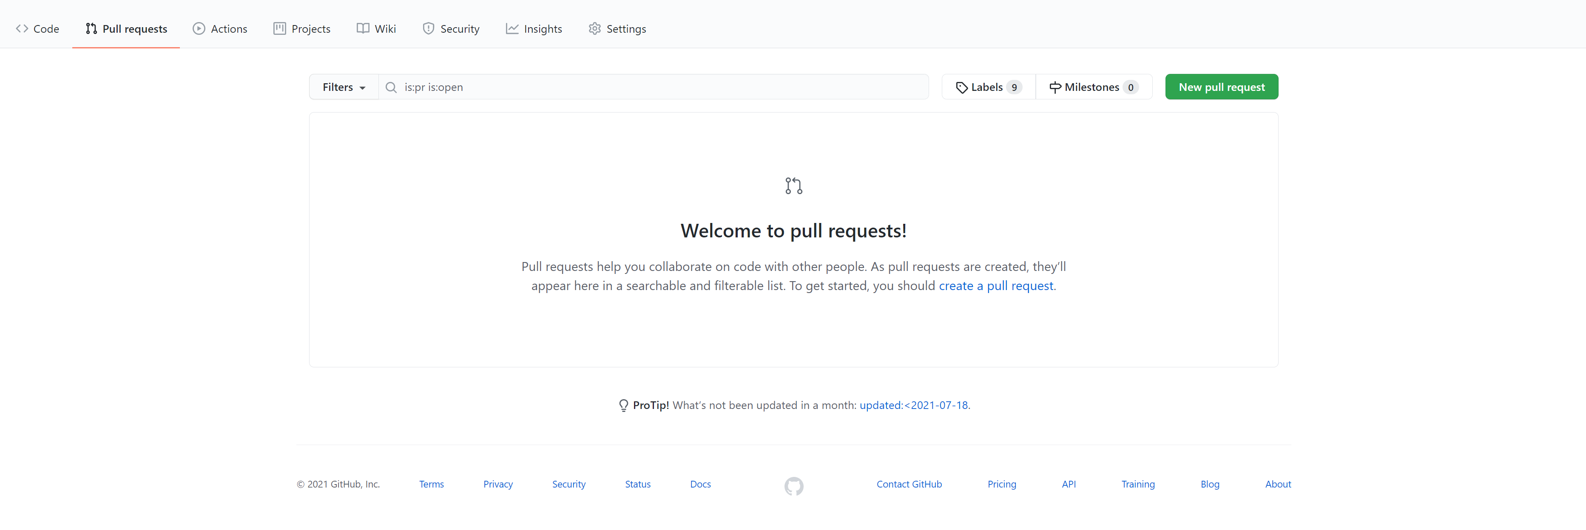This screenshot has height=530, width=1586.
Task: Open the Actions tab
Action: pyautogui.click(x=220, y=29)
